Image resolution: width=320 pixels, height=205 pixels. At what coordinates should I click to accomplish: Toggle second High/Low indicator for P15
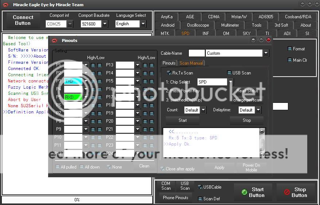point(152,81)
